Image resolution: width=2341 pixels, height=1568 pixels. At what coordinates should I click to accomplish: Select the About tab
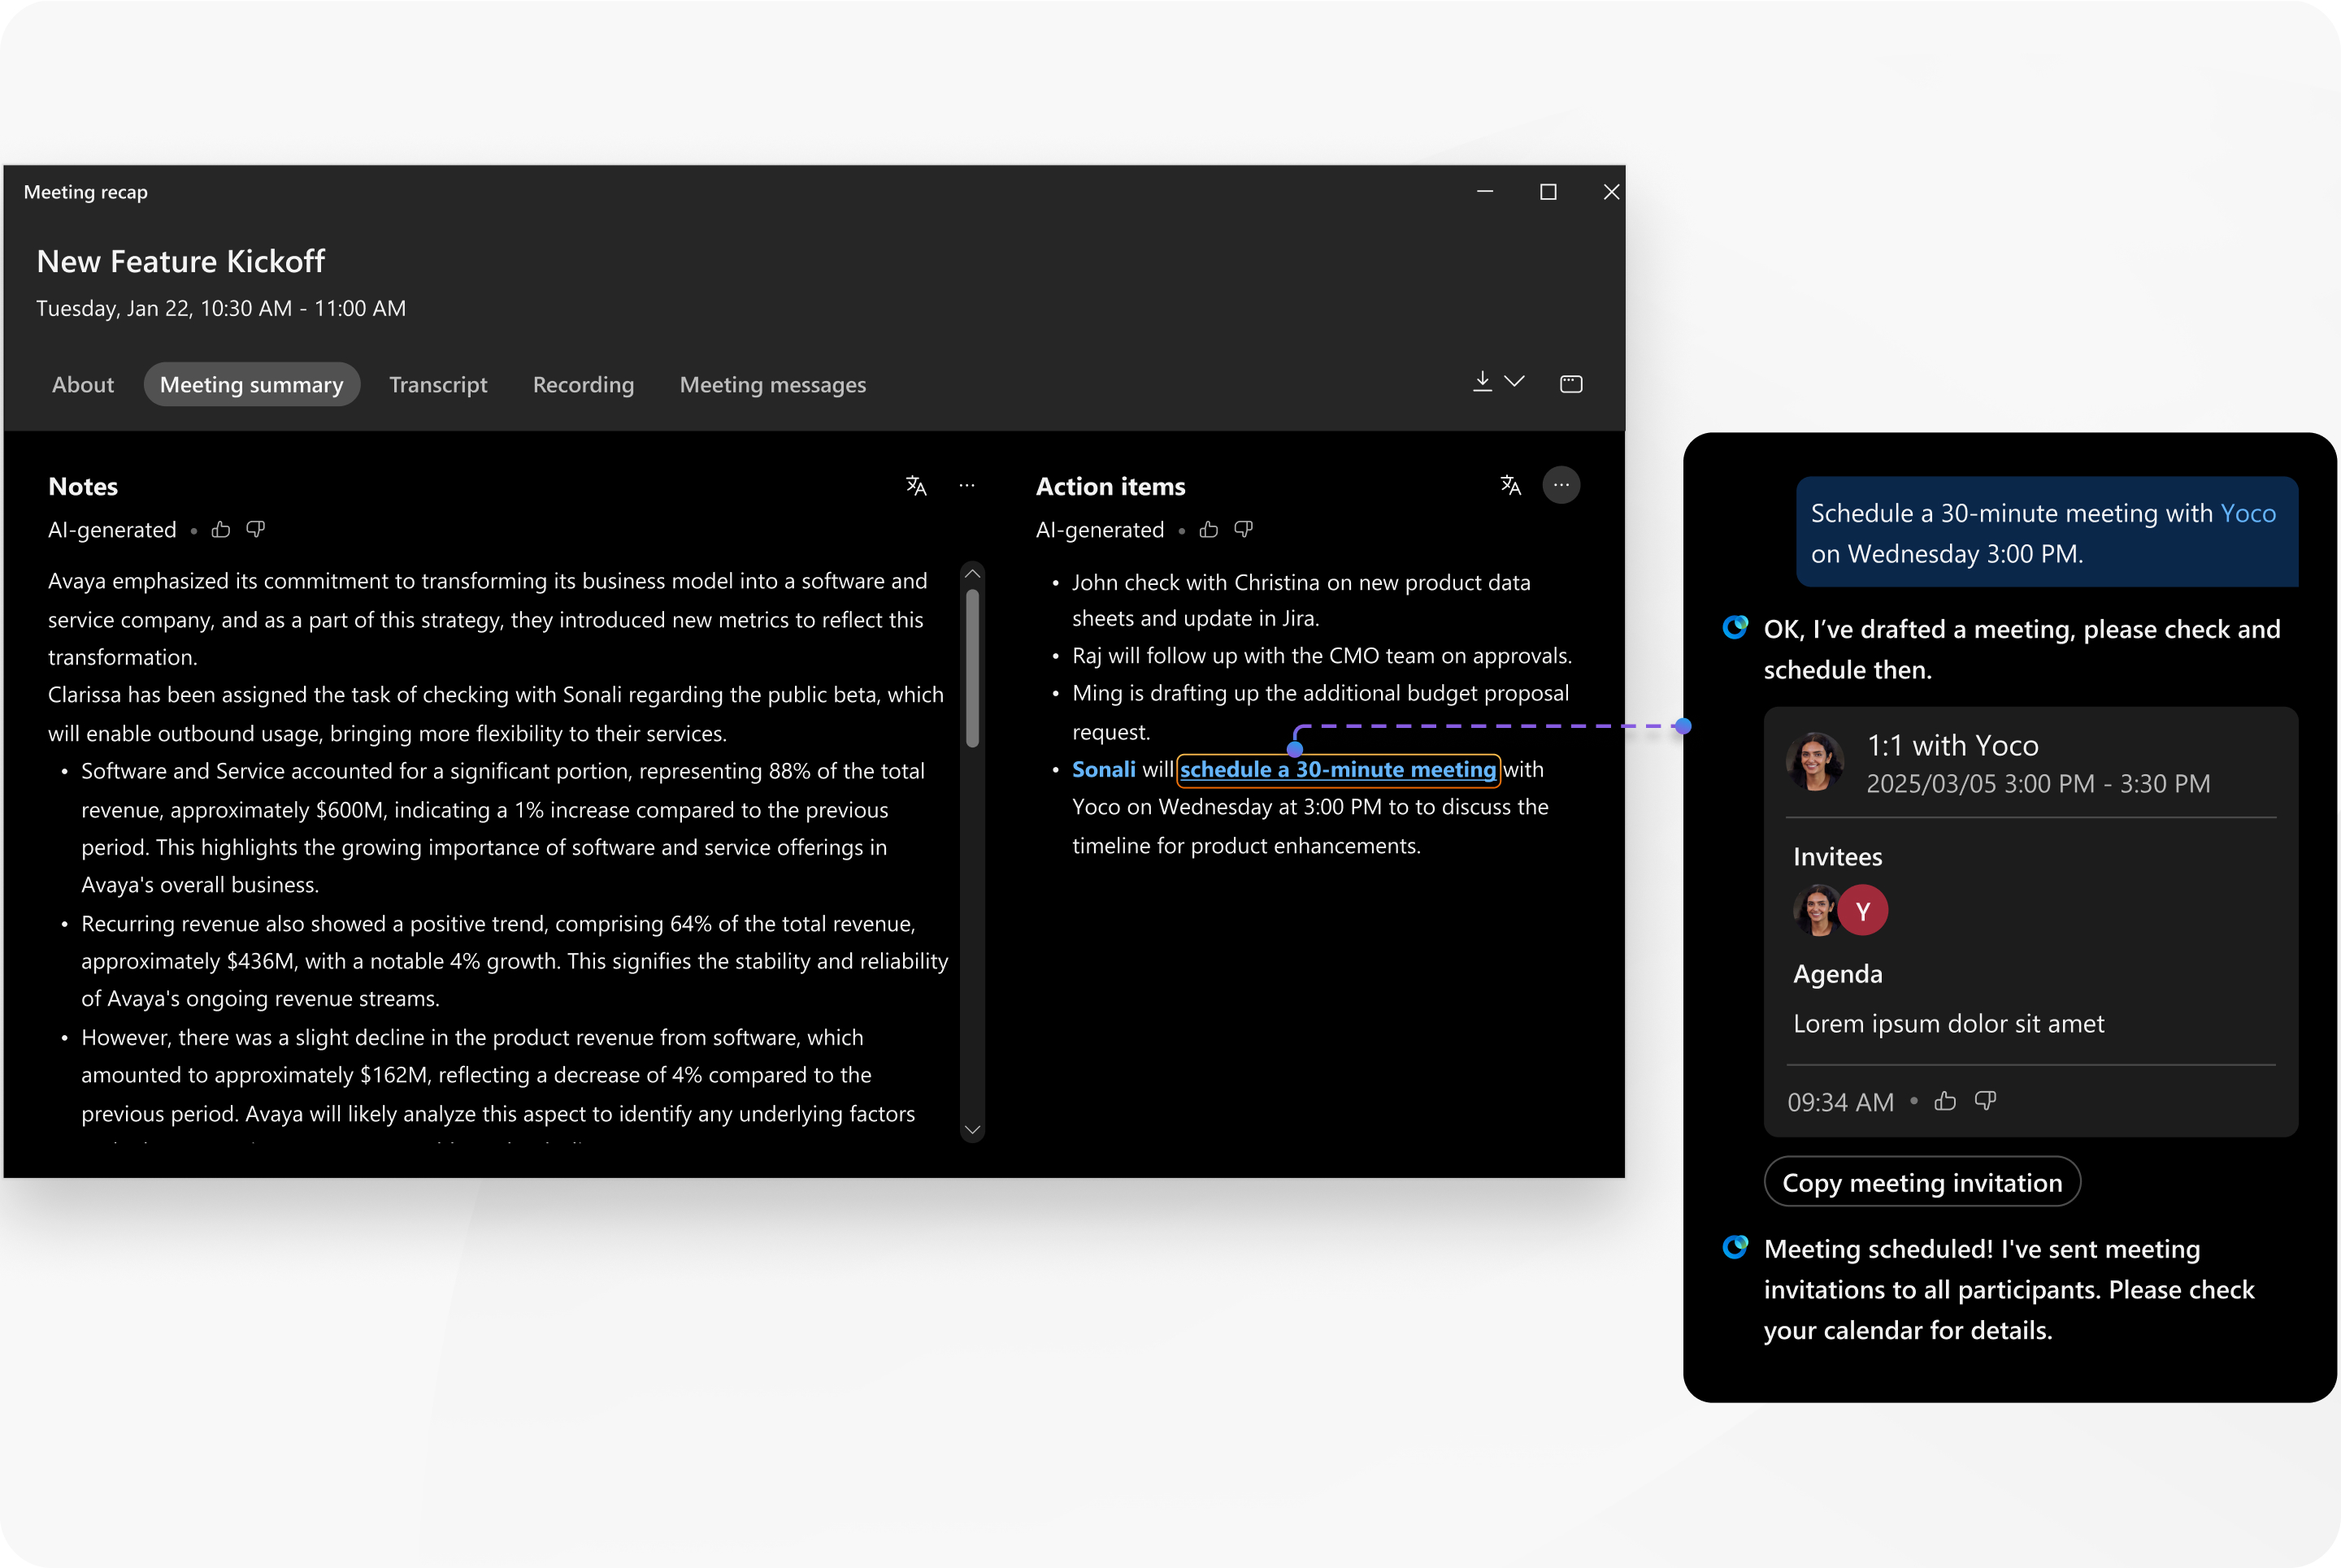[x=82, y=385]
